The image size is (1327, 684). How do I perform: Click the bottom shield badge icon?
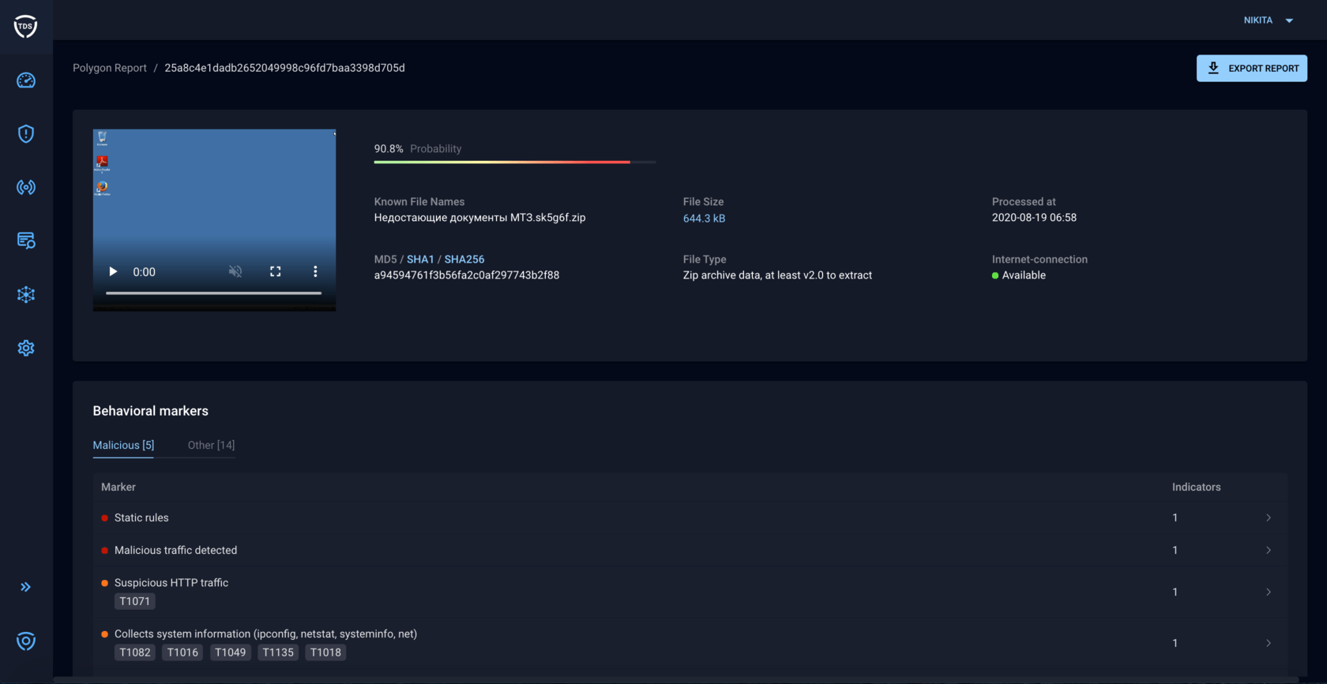point(26,641)
